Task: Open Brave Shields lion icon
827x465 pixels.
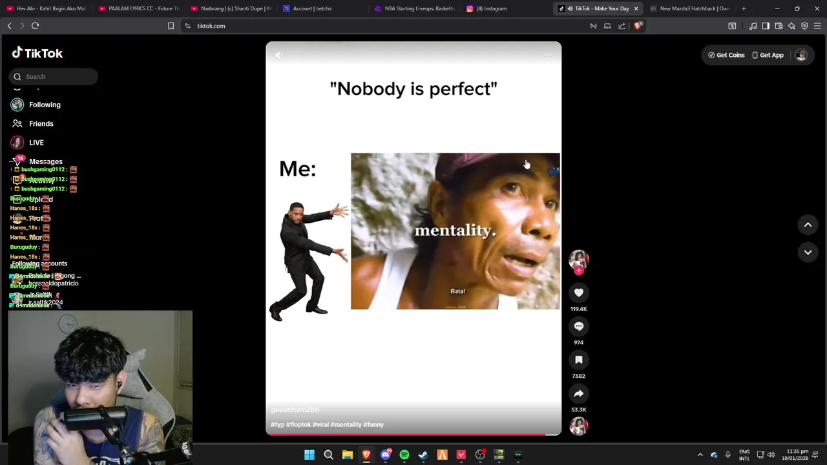Action: pyautogui.click(x=637, y=26)
